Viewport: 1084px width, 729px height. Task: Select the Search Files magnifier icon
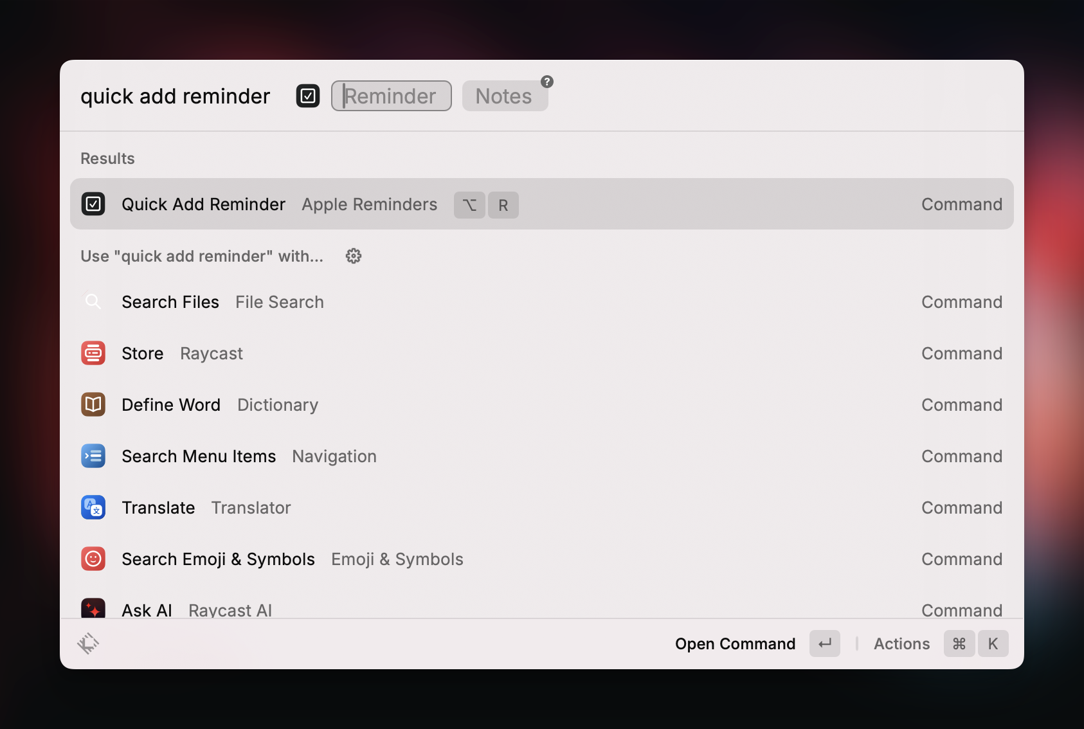point(93,301)
